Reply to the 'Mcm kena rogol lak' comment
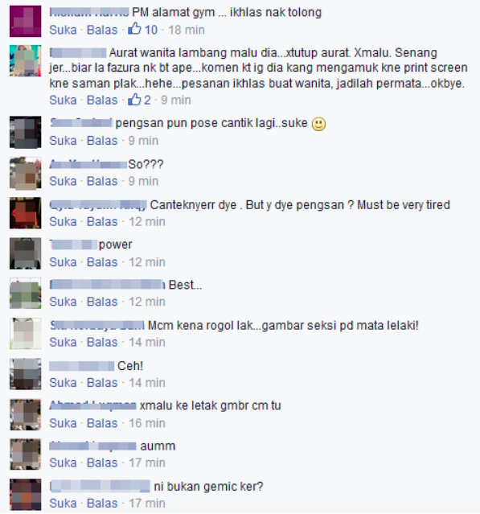The height and width of the screenshot is (514, 480). tap(102, 342)
